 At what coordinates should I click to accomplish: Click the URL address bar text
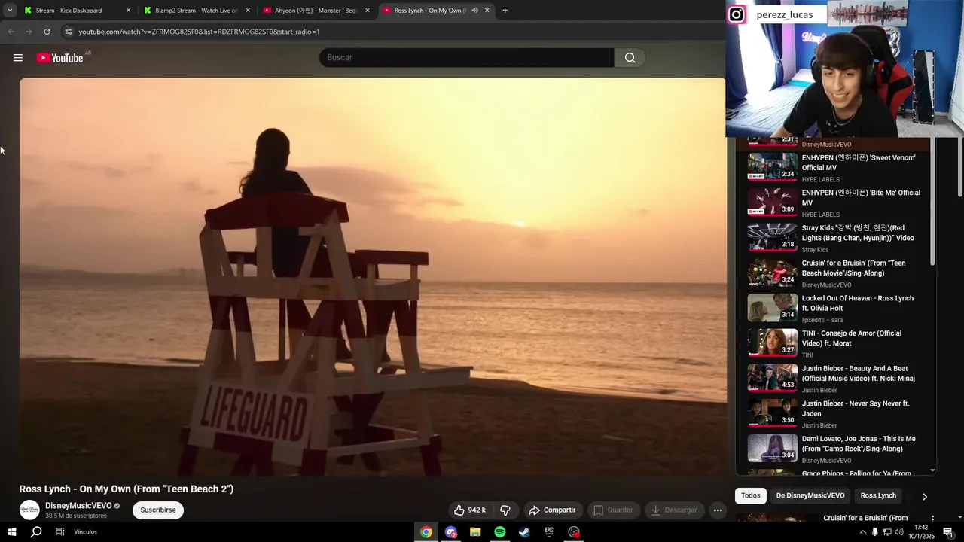pos(199,32)
